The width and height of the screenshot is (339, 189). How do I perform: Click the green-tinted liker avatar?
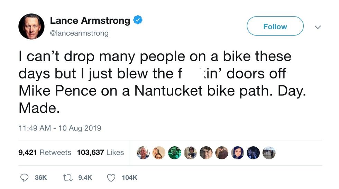click(175, 153)
